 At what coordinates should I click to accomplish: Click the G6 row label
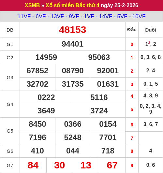10,151
